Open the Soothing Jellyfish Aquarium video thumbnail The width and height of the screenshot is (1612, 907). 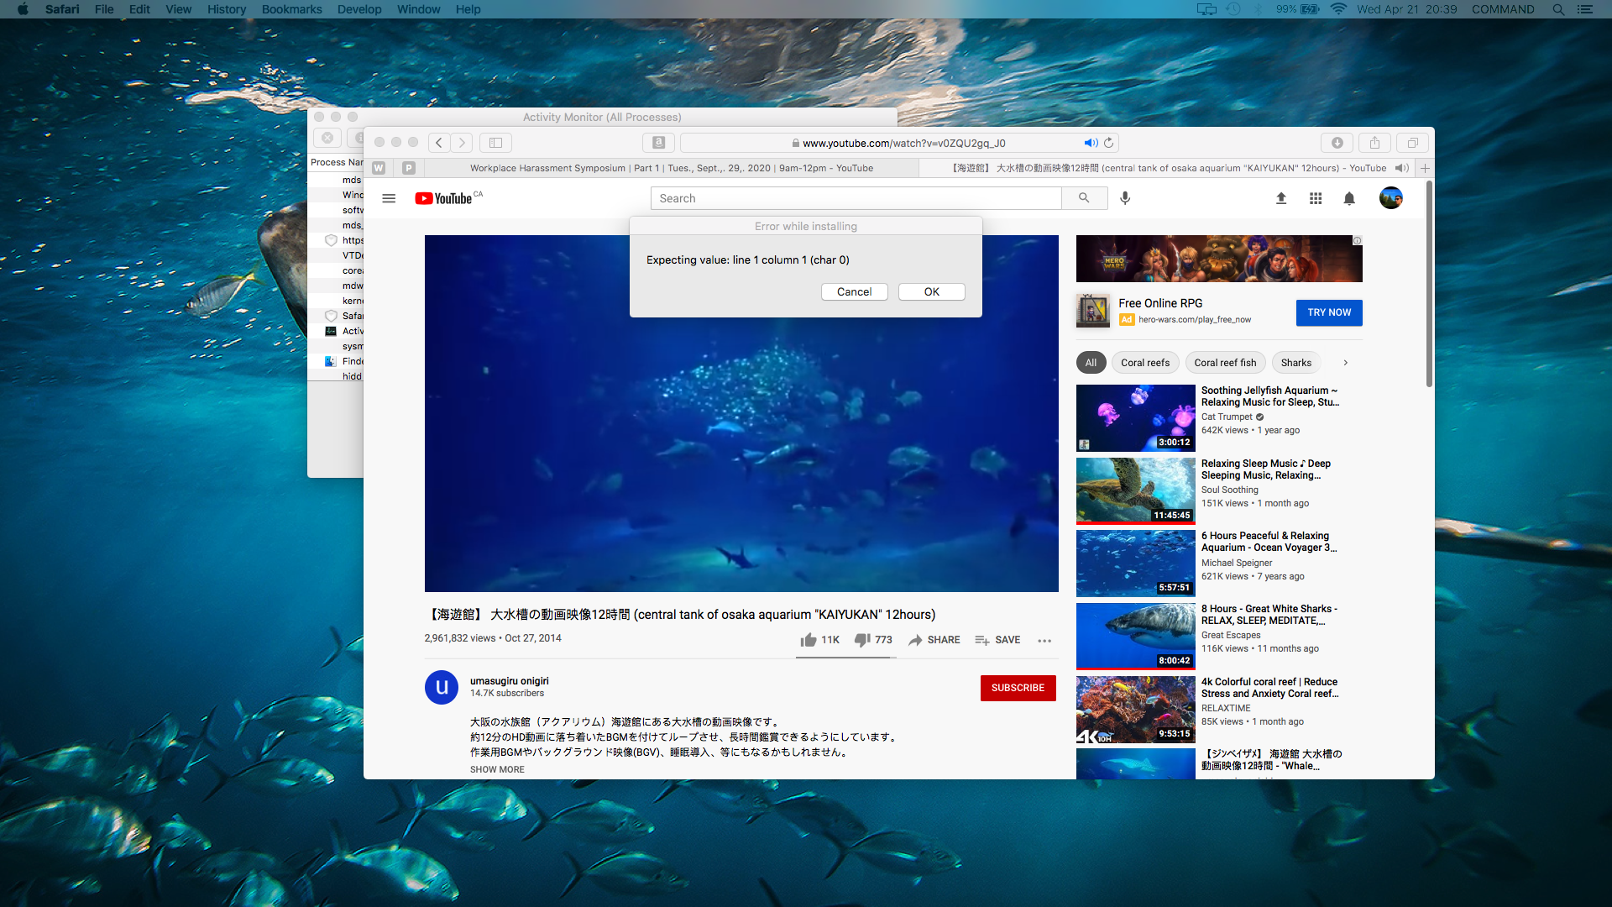pos(1135,417)
